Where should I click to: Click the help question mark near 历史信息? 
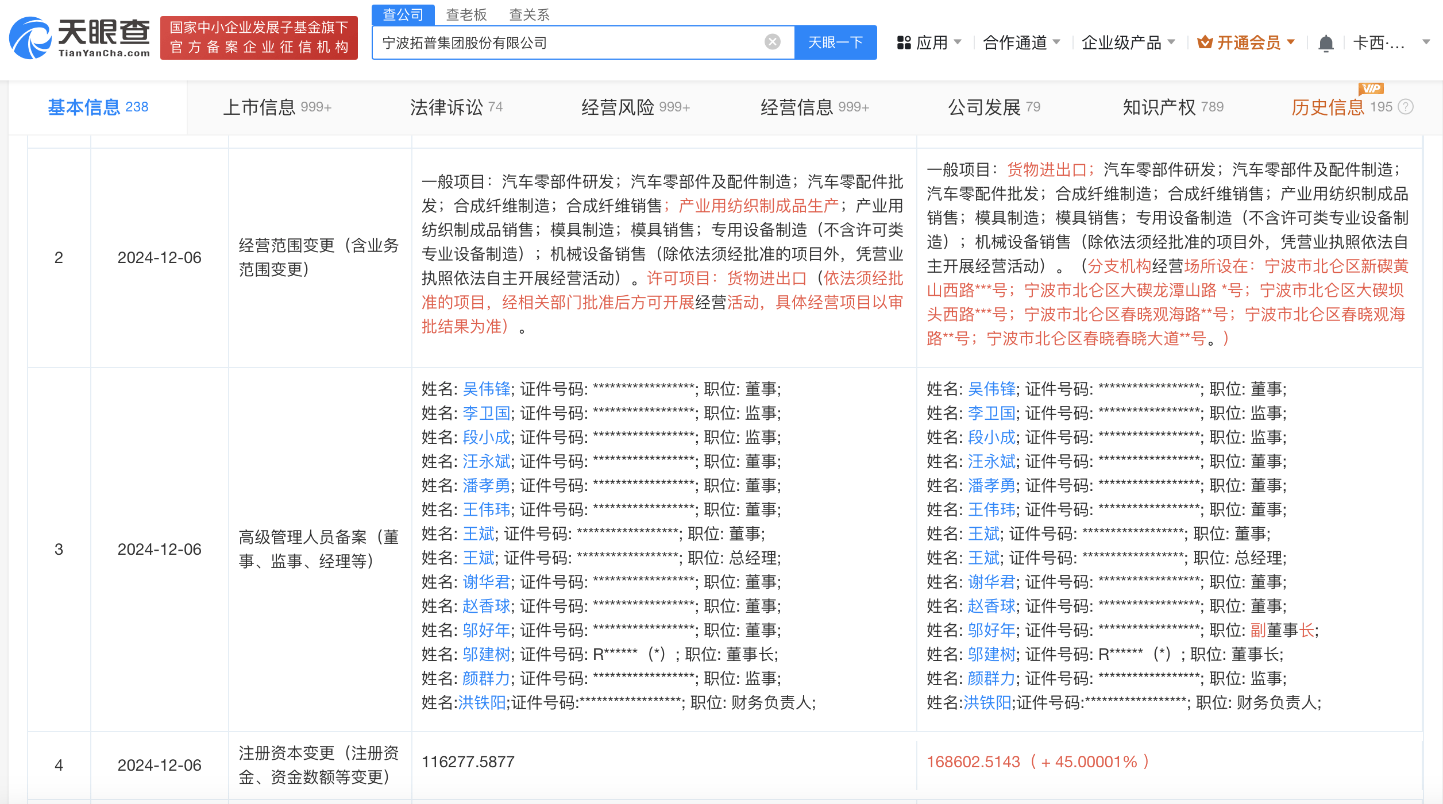coord(1406,107)
